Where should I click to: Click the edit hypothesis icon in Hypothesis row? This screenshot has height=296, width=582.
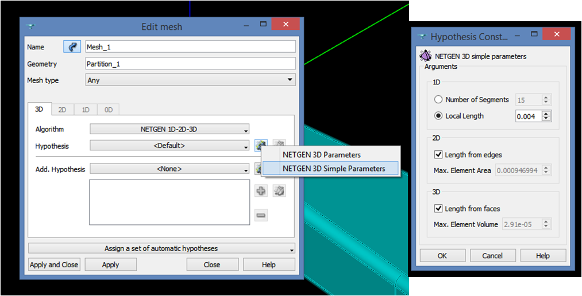coord(279,145)
